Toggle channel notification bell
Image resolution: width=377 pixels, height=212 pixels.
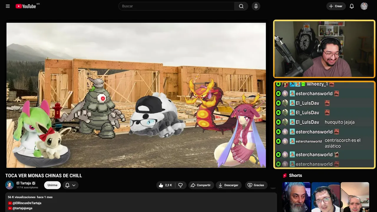click(67, 185)
